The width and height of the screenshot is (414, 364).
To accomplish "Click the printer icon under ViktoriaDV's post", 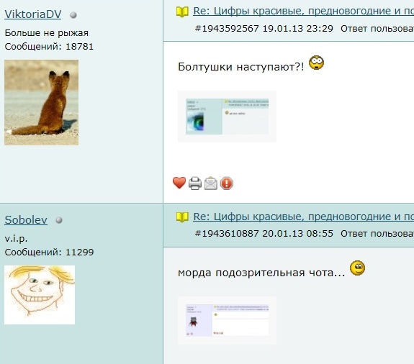I will pyautogui.click(x=195, y=183).
